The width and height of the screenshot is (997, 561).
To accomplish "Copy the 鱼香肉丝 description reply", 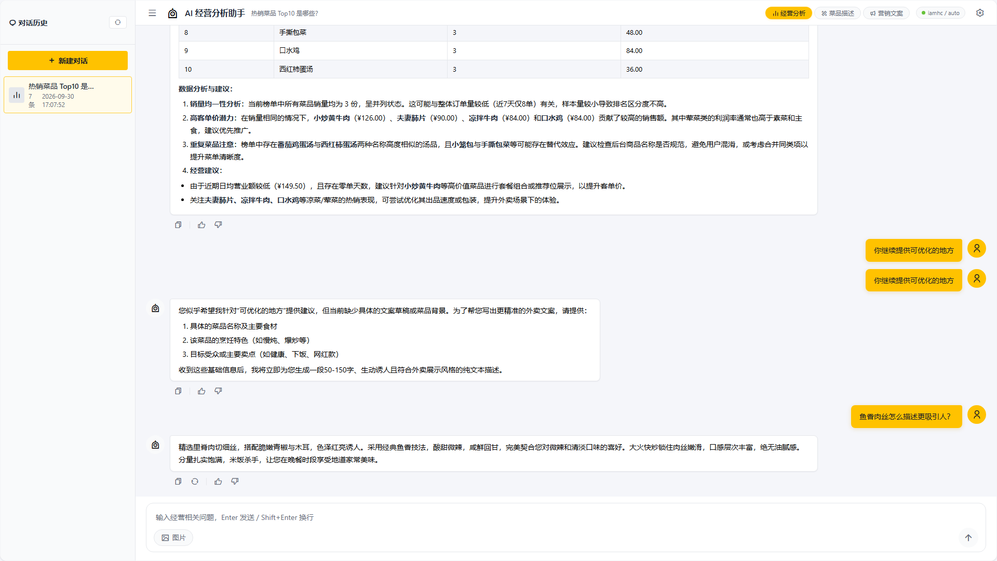I will 178,482.
